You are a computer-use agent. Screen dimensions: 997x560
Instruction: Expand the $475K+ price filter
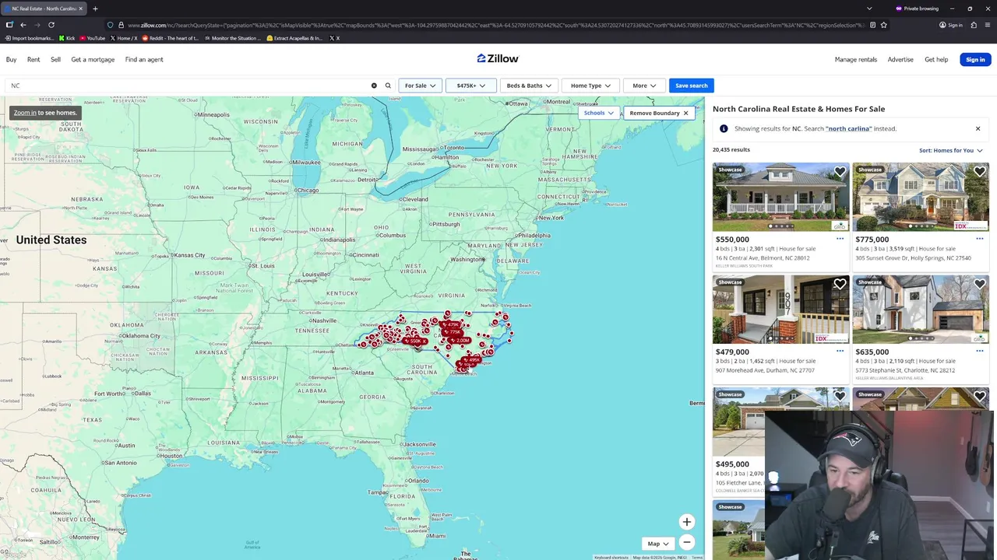470,86
